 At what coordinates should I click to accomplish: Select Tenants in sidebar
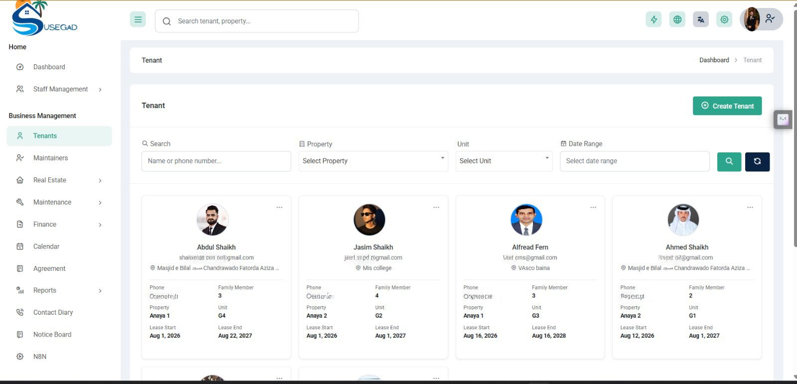coord(59,135)
